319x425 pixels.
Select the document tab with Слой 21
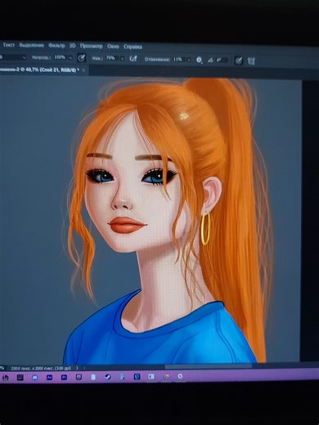pyautogui.click(x=39, y=69)
